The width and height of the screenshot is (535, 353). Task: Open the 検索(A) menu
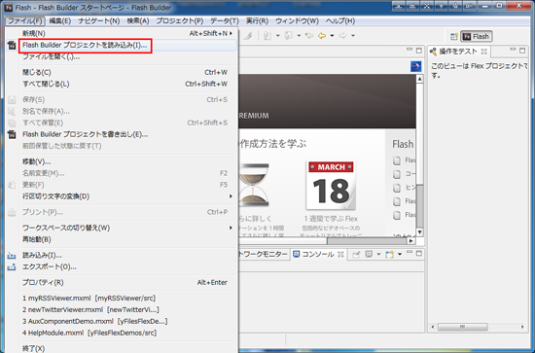(138, 20)
